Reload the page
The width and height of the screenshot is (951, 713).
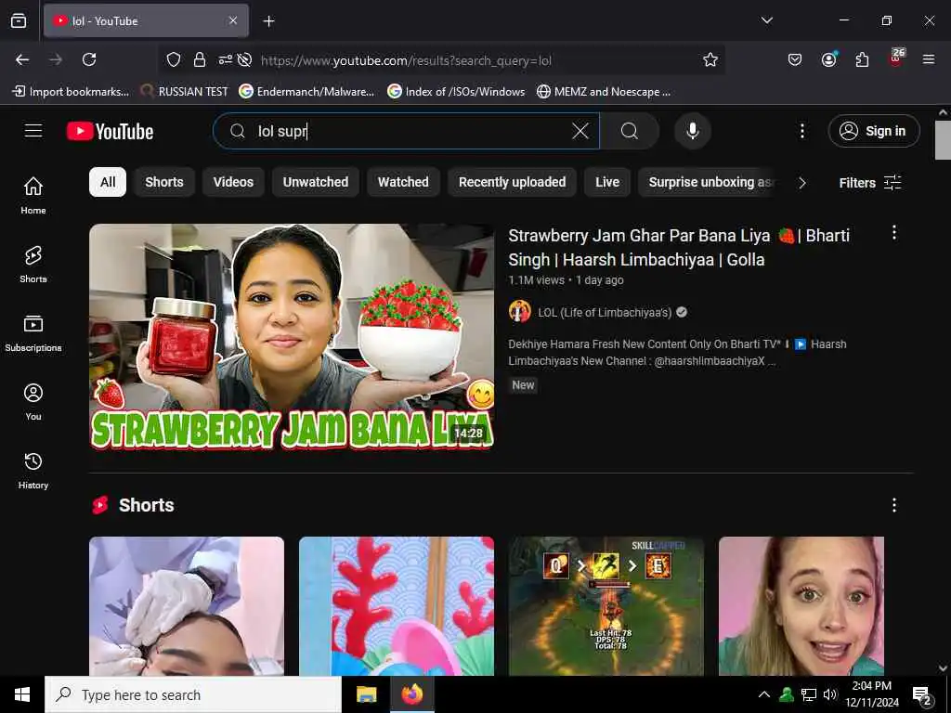89,59
